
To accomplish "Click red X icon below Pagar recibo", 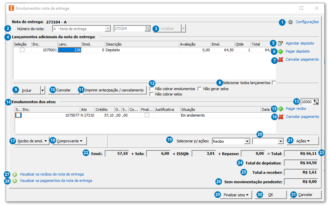I will pyautogui.click(x=281, y=117).
